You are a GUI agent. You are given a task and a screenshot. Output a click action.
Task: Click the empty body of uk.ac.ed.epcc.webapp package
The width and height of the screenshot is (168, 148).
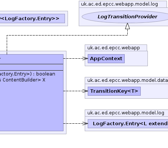[x=136, y=59]
